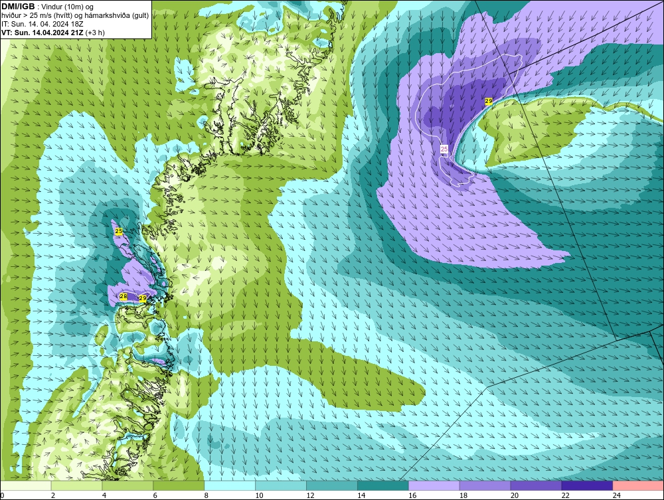This screenshot has height=500, width=664.
Task: Click the yellow "29" label in eastern storm area
Action: coord(489,101)
